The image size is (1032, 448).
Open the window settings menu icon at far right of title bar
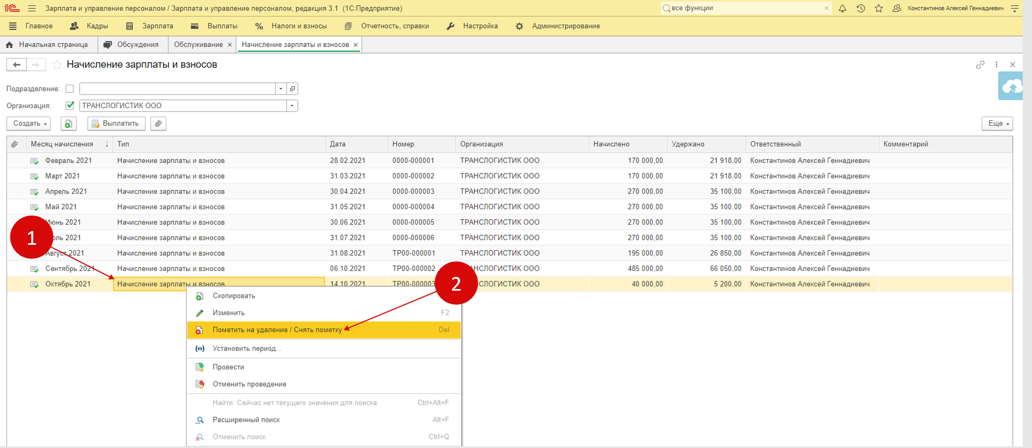(1014, 8)
